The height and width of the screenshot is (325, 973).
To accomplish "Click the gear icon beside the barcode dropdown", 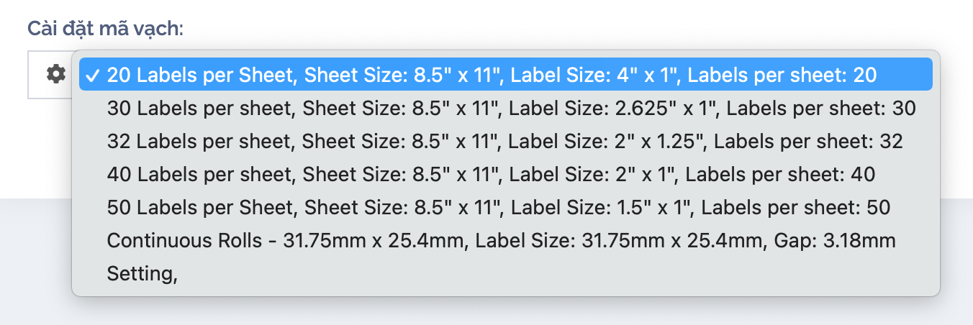I will (x=55, y=74).
